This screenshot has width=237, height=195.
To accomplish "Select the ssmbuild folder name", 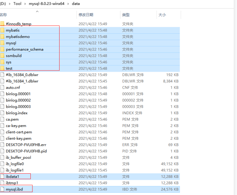I will (14, 56).
